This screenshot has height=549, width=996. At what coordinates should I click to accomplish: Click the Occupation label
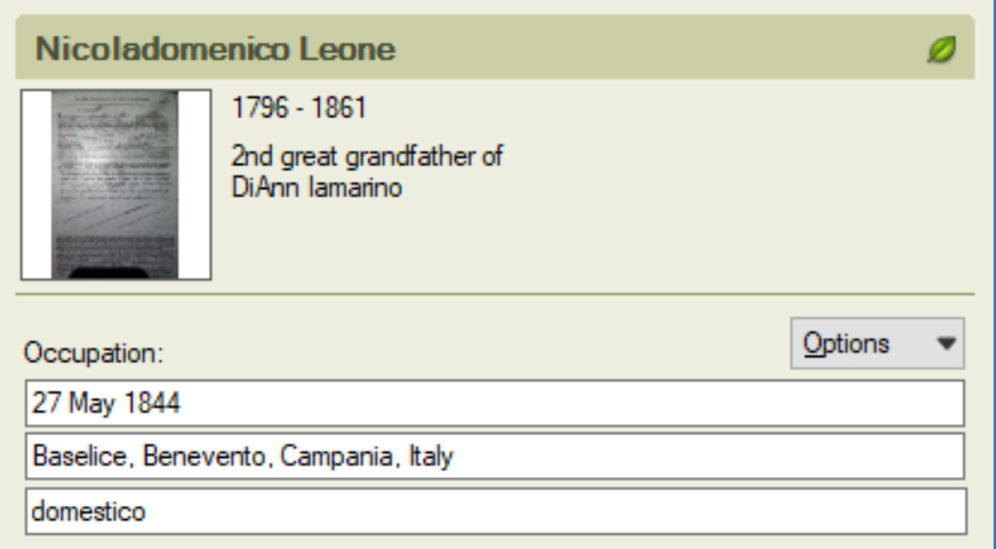coord(93,352)
